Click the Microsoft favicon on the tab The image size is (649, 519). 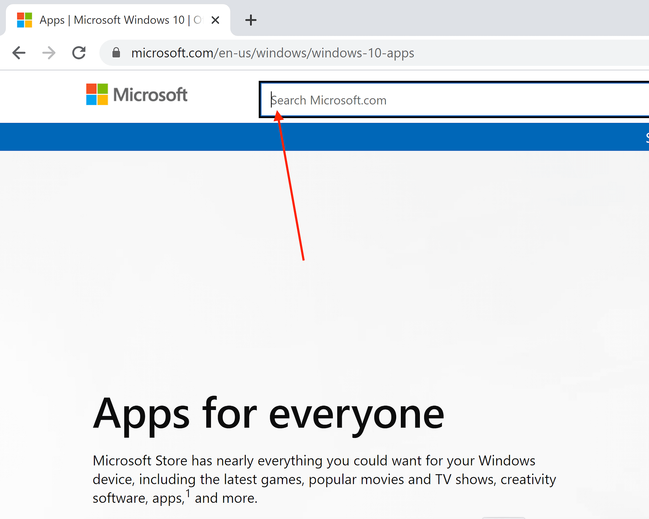(25, 20)
